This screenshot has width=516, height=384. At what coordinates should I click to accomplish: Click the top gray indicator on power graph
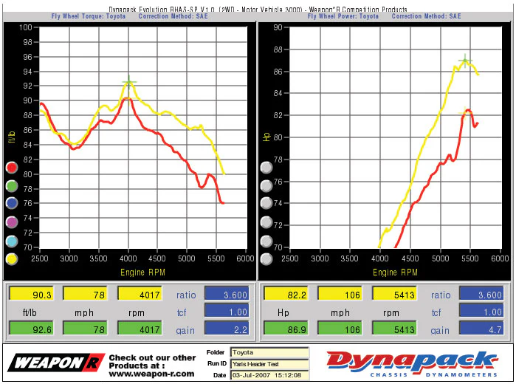click(x=266, y=168)
